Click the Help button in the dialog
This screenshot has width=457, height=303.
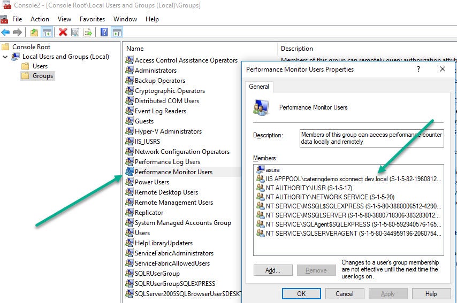coord(431,294)
